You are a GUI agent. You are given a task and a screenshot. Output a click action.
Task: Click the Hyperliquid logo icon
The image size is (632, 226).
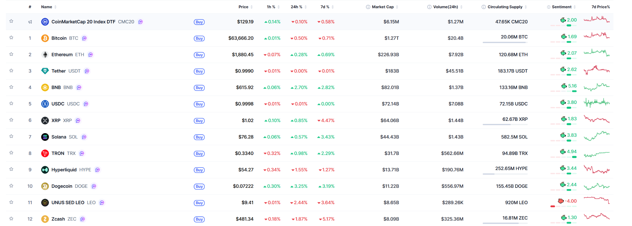(45, 170)
